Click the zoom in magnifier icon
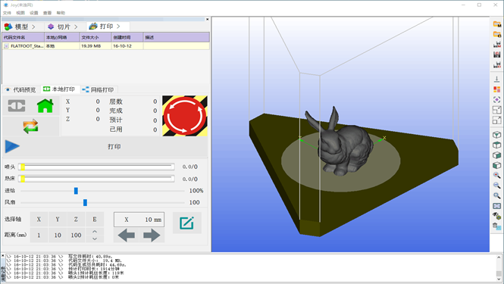The height and width of the screenshot is (284, 504). [496, 176]
